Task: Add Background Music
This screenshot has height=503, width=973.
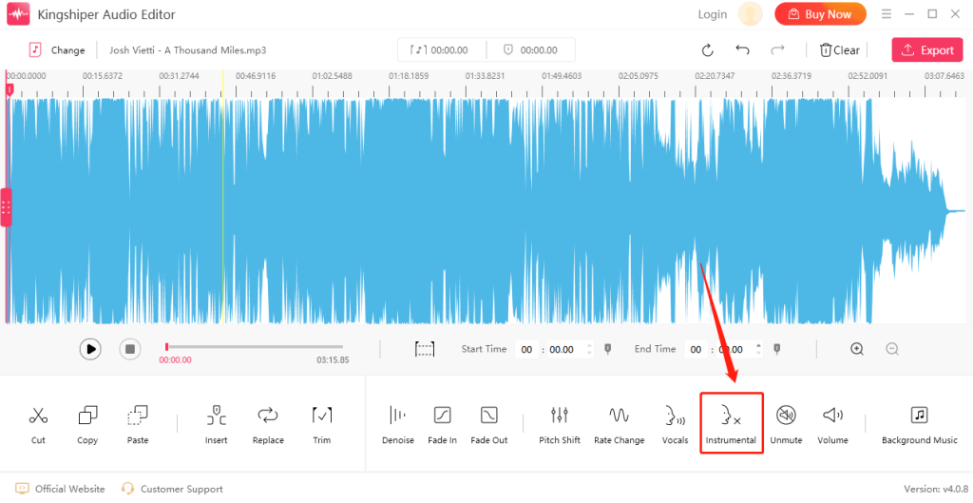Action: [x=919, y=424]
